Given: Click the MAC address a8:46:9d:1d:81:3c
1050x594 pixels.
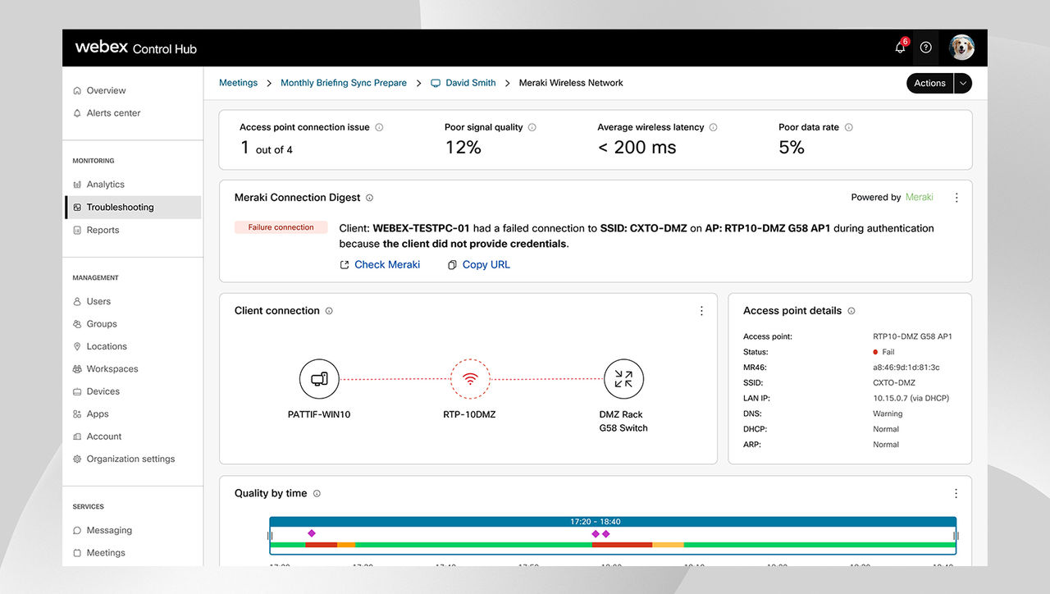Looking at the screenshot, I should click(x=906, y=368).
